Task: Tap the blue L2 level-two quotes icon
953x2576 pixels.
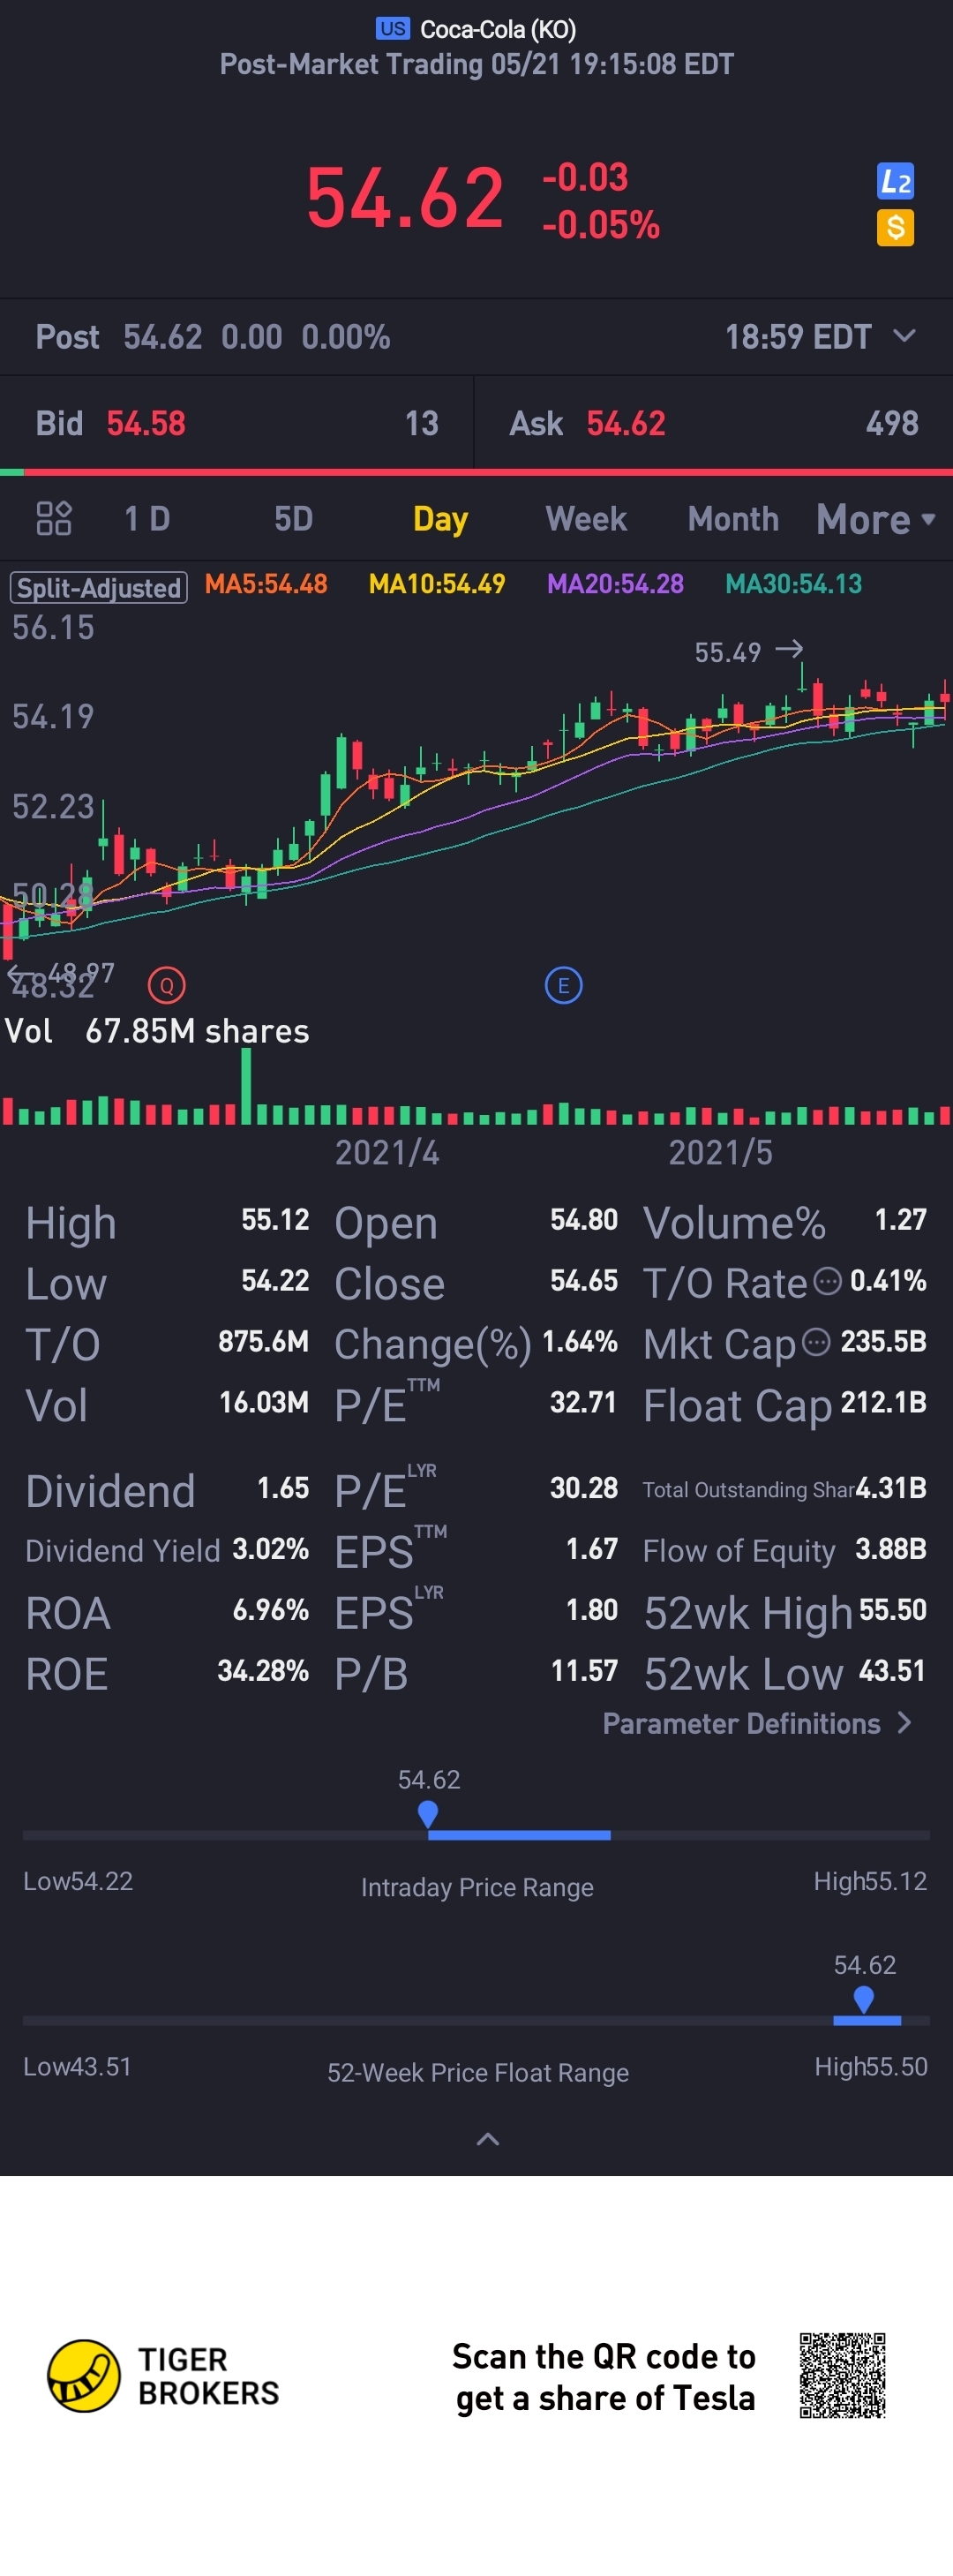Action: click(895, 181)
